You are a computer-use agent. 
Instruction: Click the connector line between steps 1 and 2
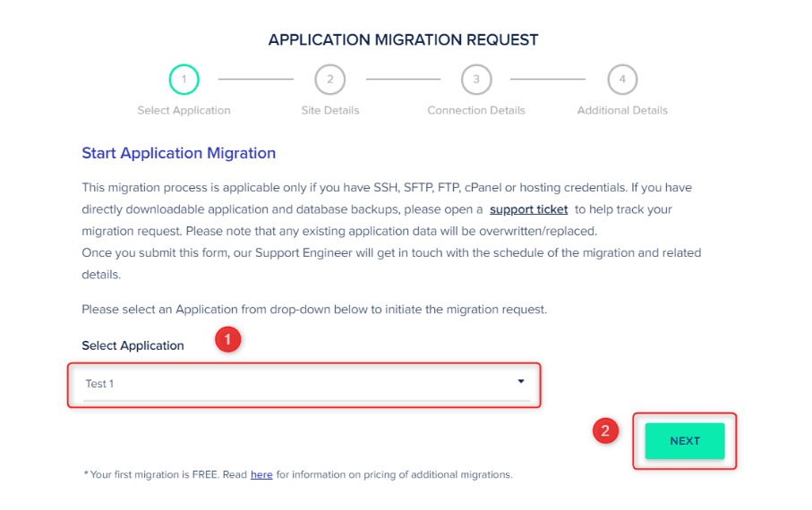click(256, 79)
